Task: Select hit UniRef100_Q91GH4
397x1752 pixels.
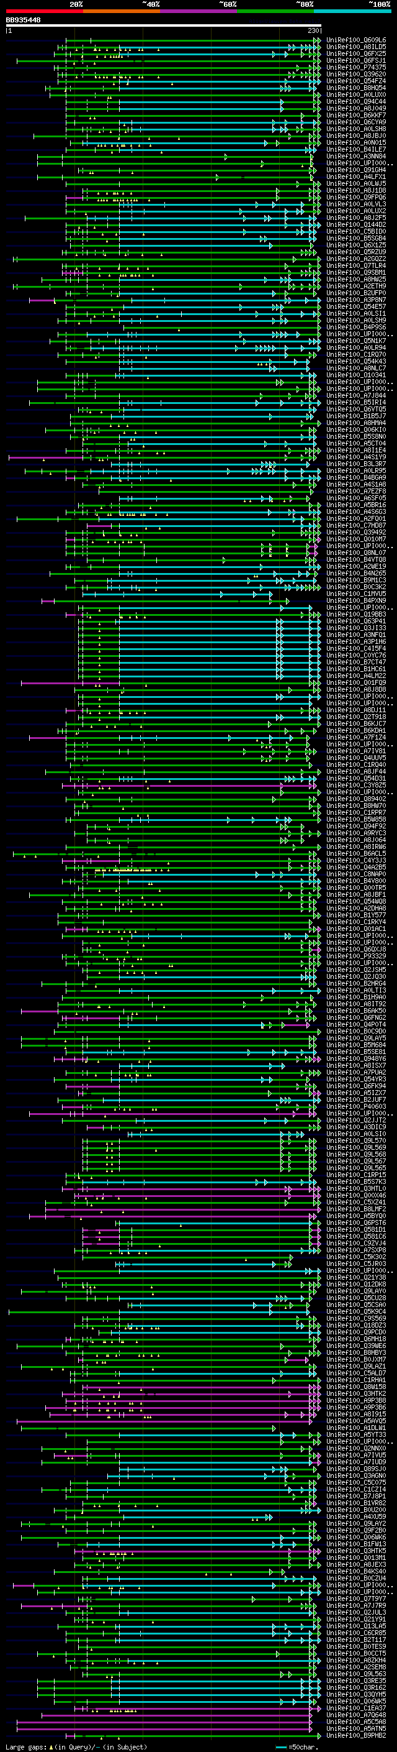Action: 356,170
